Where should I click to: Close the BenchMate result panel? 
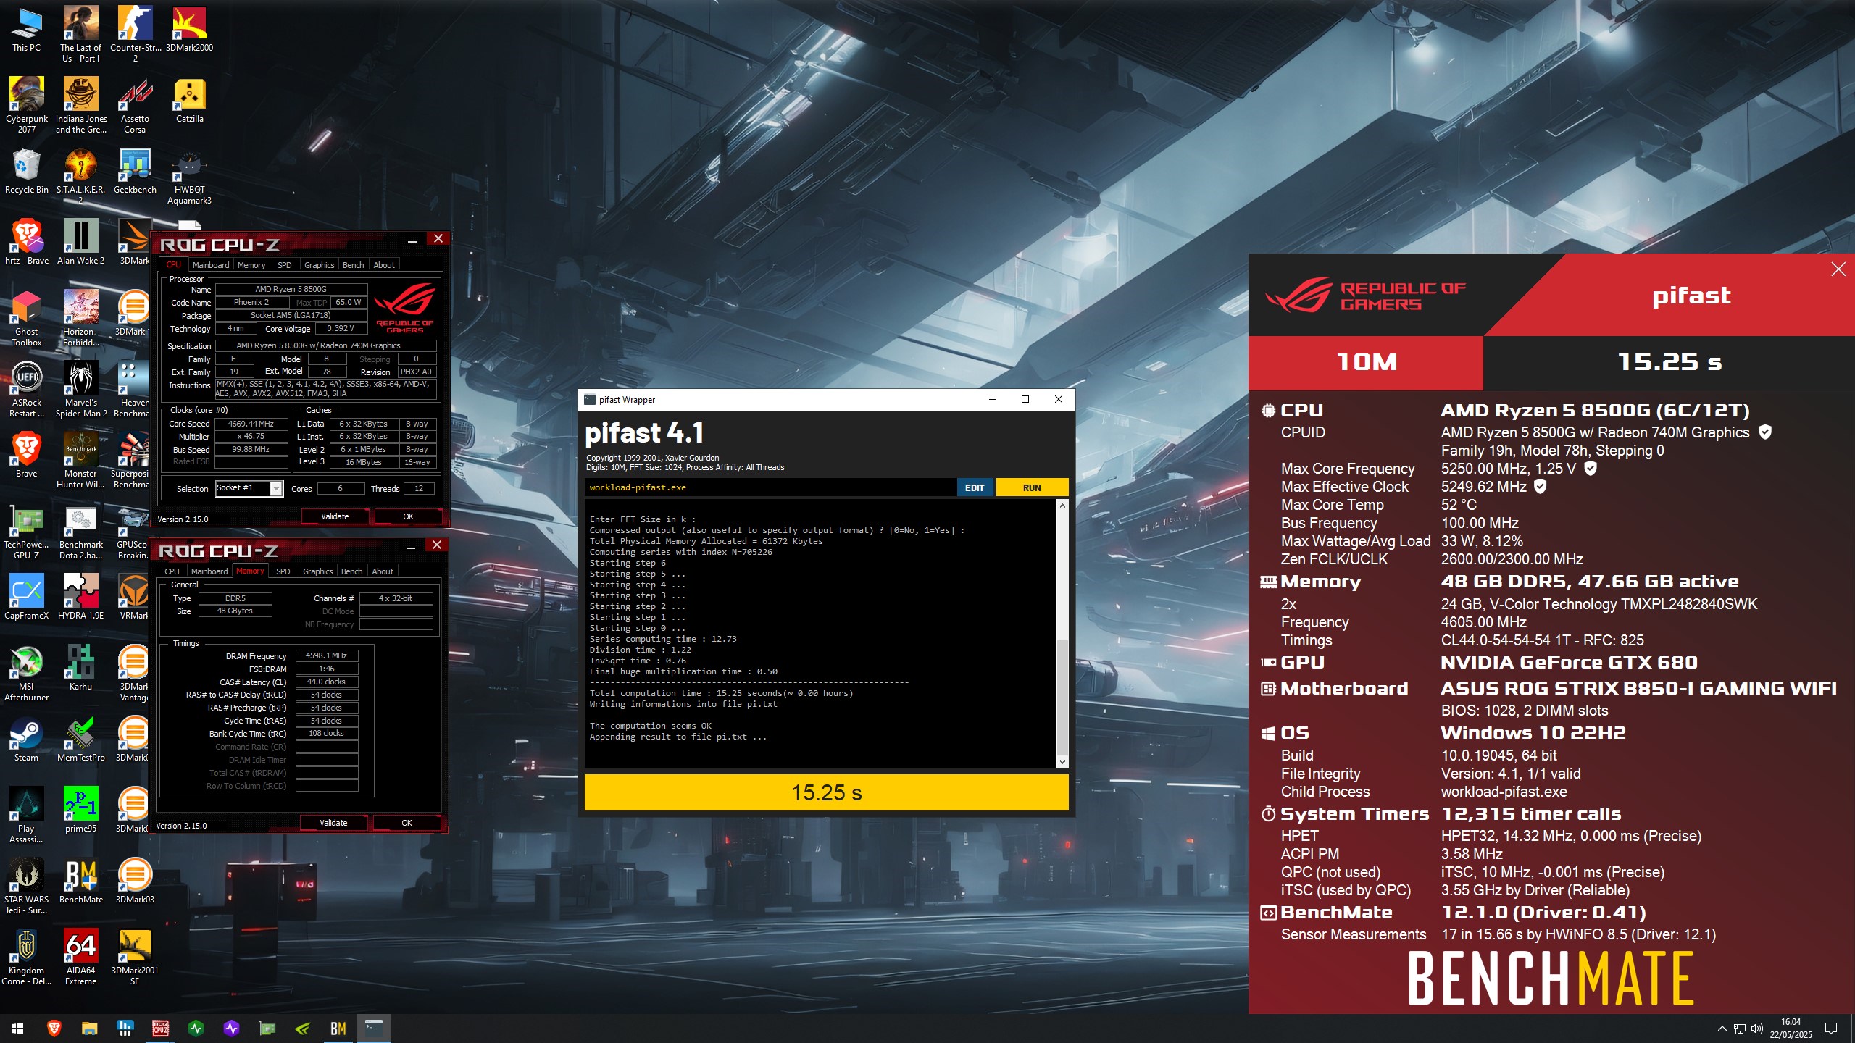(1838, 269)
